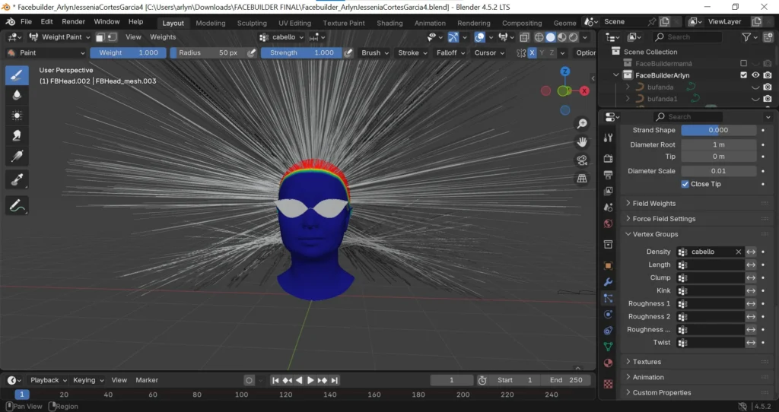The height and width of the screenshot is (412, 779).
Task: Uncheck the Close Tip checkbox
Action: click(x=685, y=184)
